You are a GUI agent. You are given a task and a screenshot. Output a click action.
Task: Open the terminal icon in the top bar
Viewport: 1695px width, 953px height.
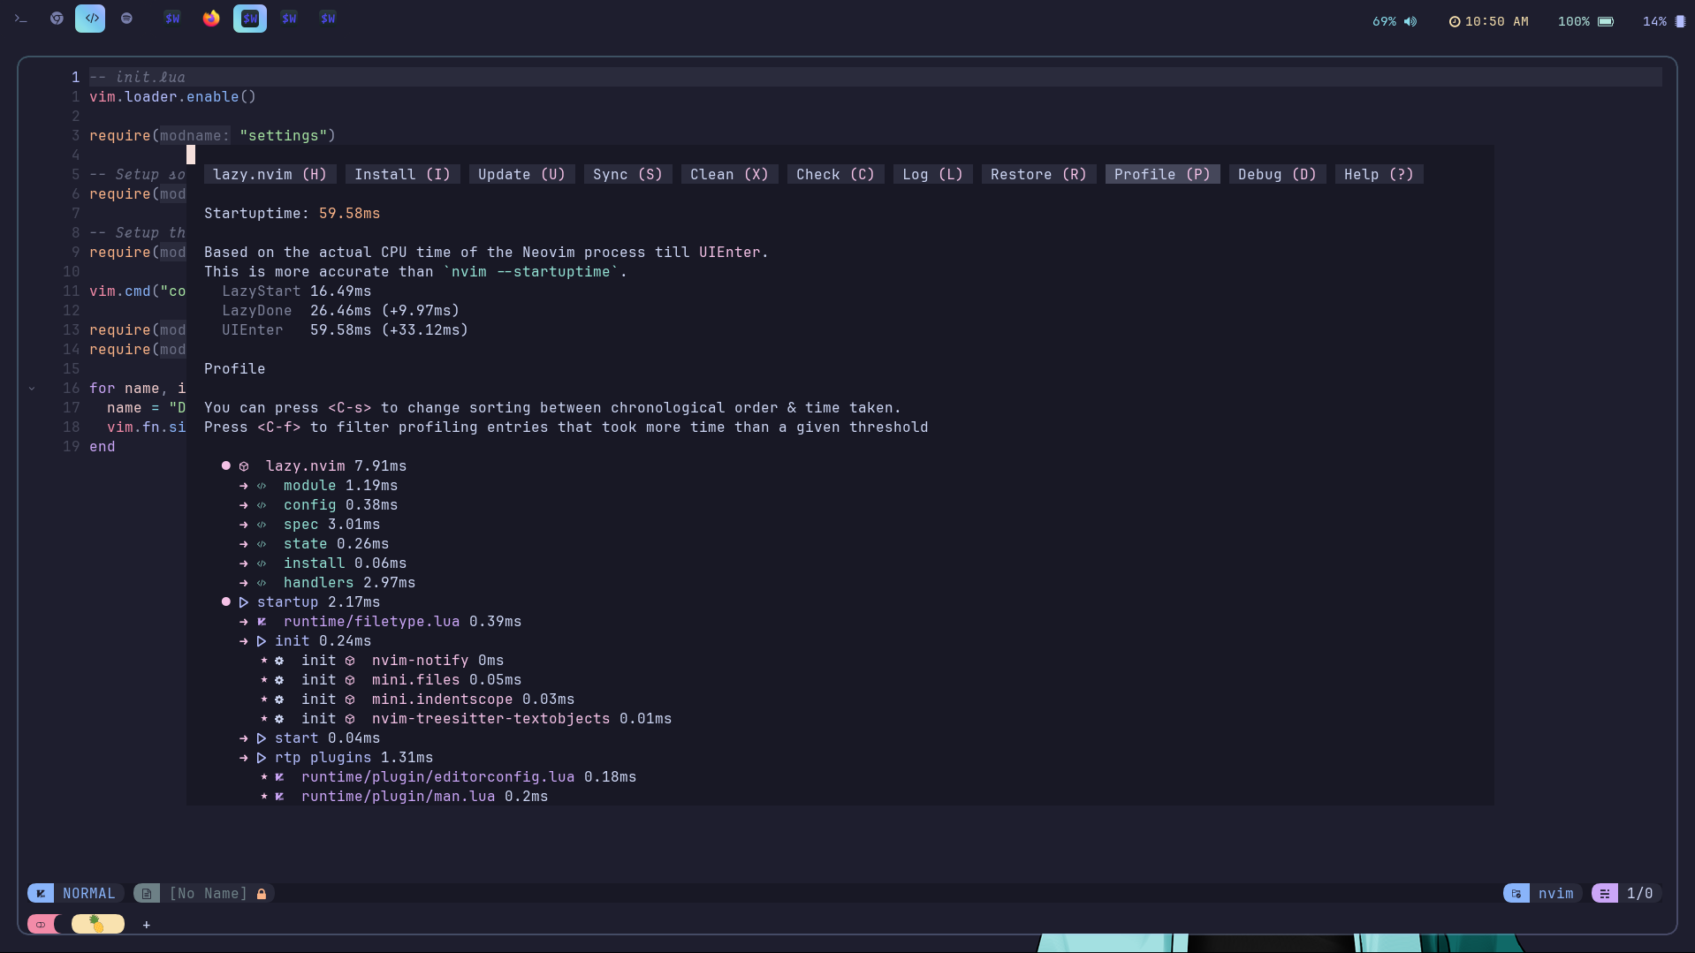click(21, 18)
